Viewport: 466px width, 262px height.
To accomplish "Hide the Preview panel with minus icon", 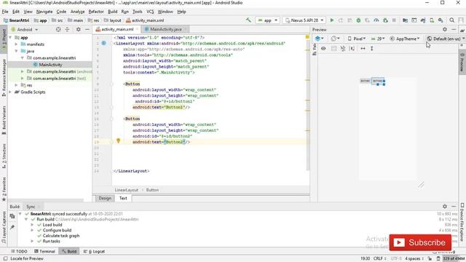I will pos(454,29).
